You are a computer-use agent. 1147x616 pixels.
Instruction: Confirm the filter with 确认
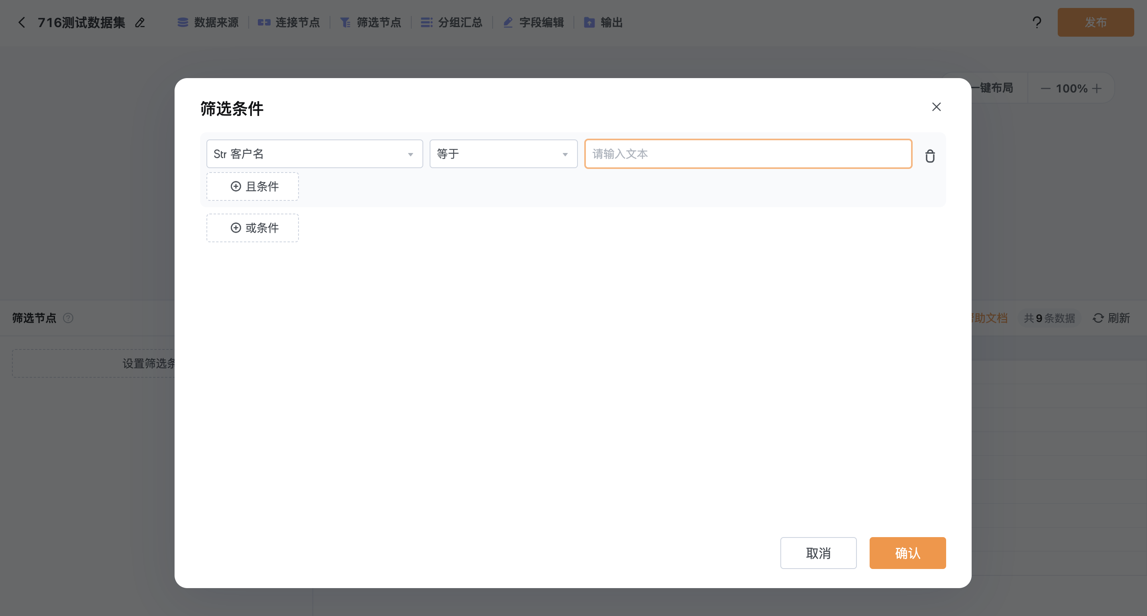pyautogui.click(x=907, y=553)
